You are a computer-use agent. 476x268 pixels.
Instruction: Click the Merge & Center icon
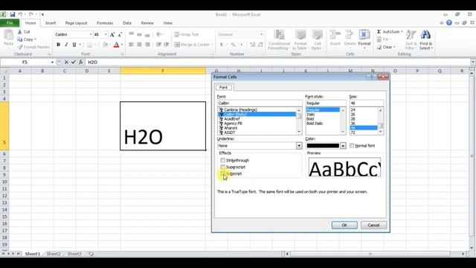point(177,45)
